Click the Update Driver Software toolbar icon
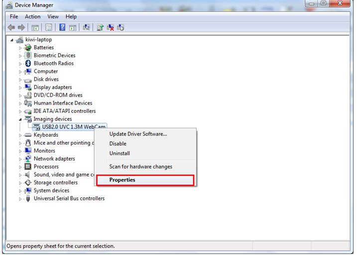 point(101,28)
